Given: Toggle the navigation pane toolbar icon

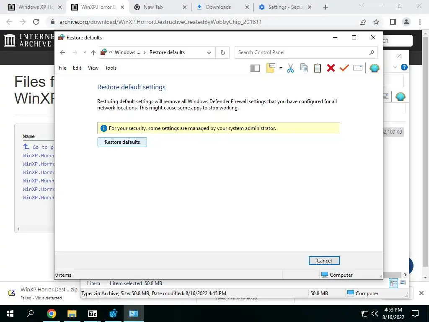Looking at the screenshot, I should click(255, 68).
